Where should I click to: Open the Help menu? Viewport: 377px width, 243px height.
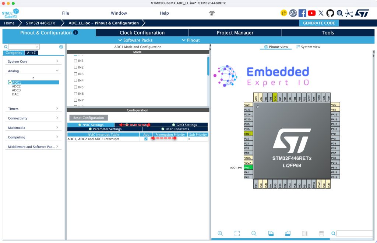164,13
